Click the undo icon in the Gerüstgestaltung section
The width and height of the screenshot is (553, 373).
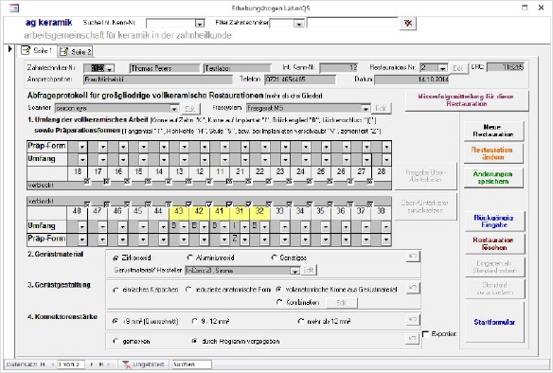[413, 288]
